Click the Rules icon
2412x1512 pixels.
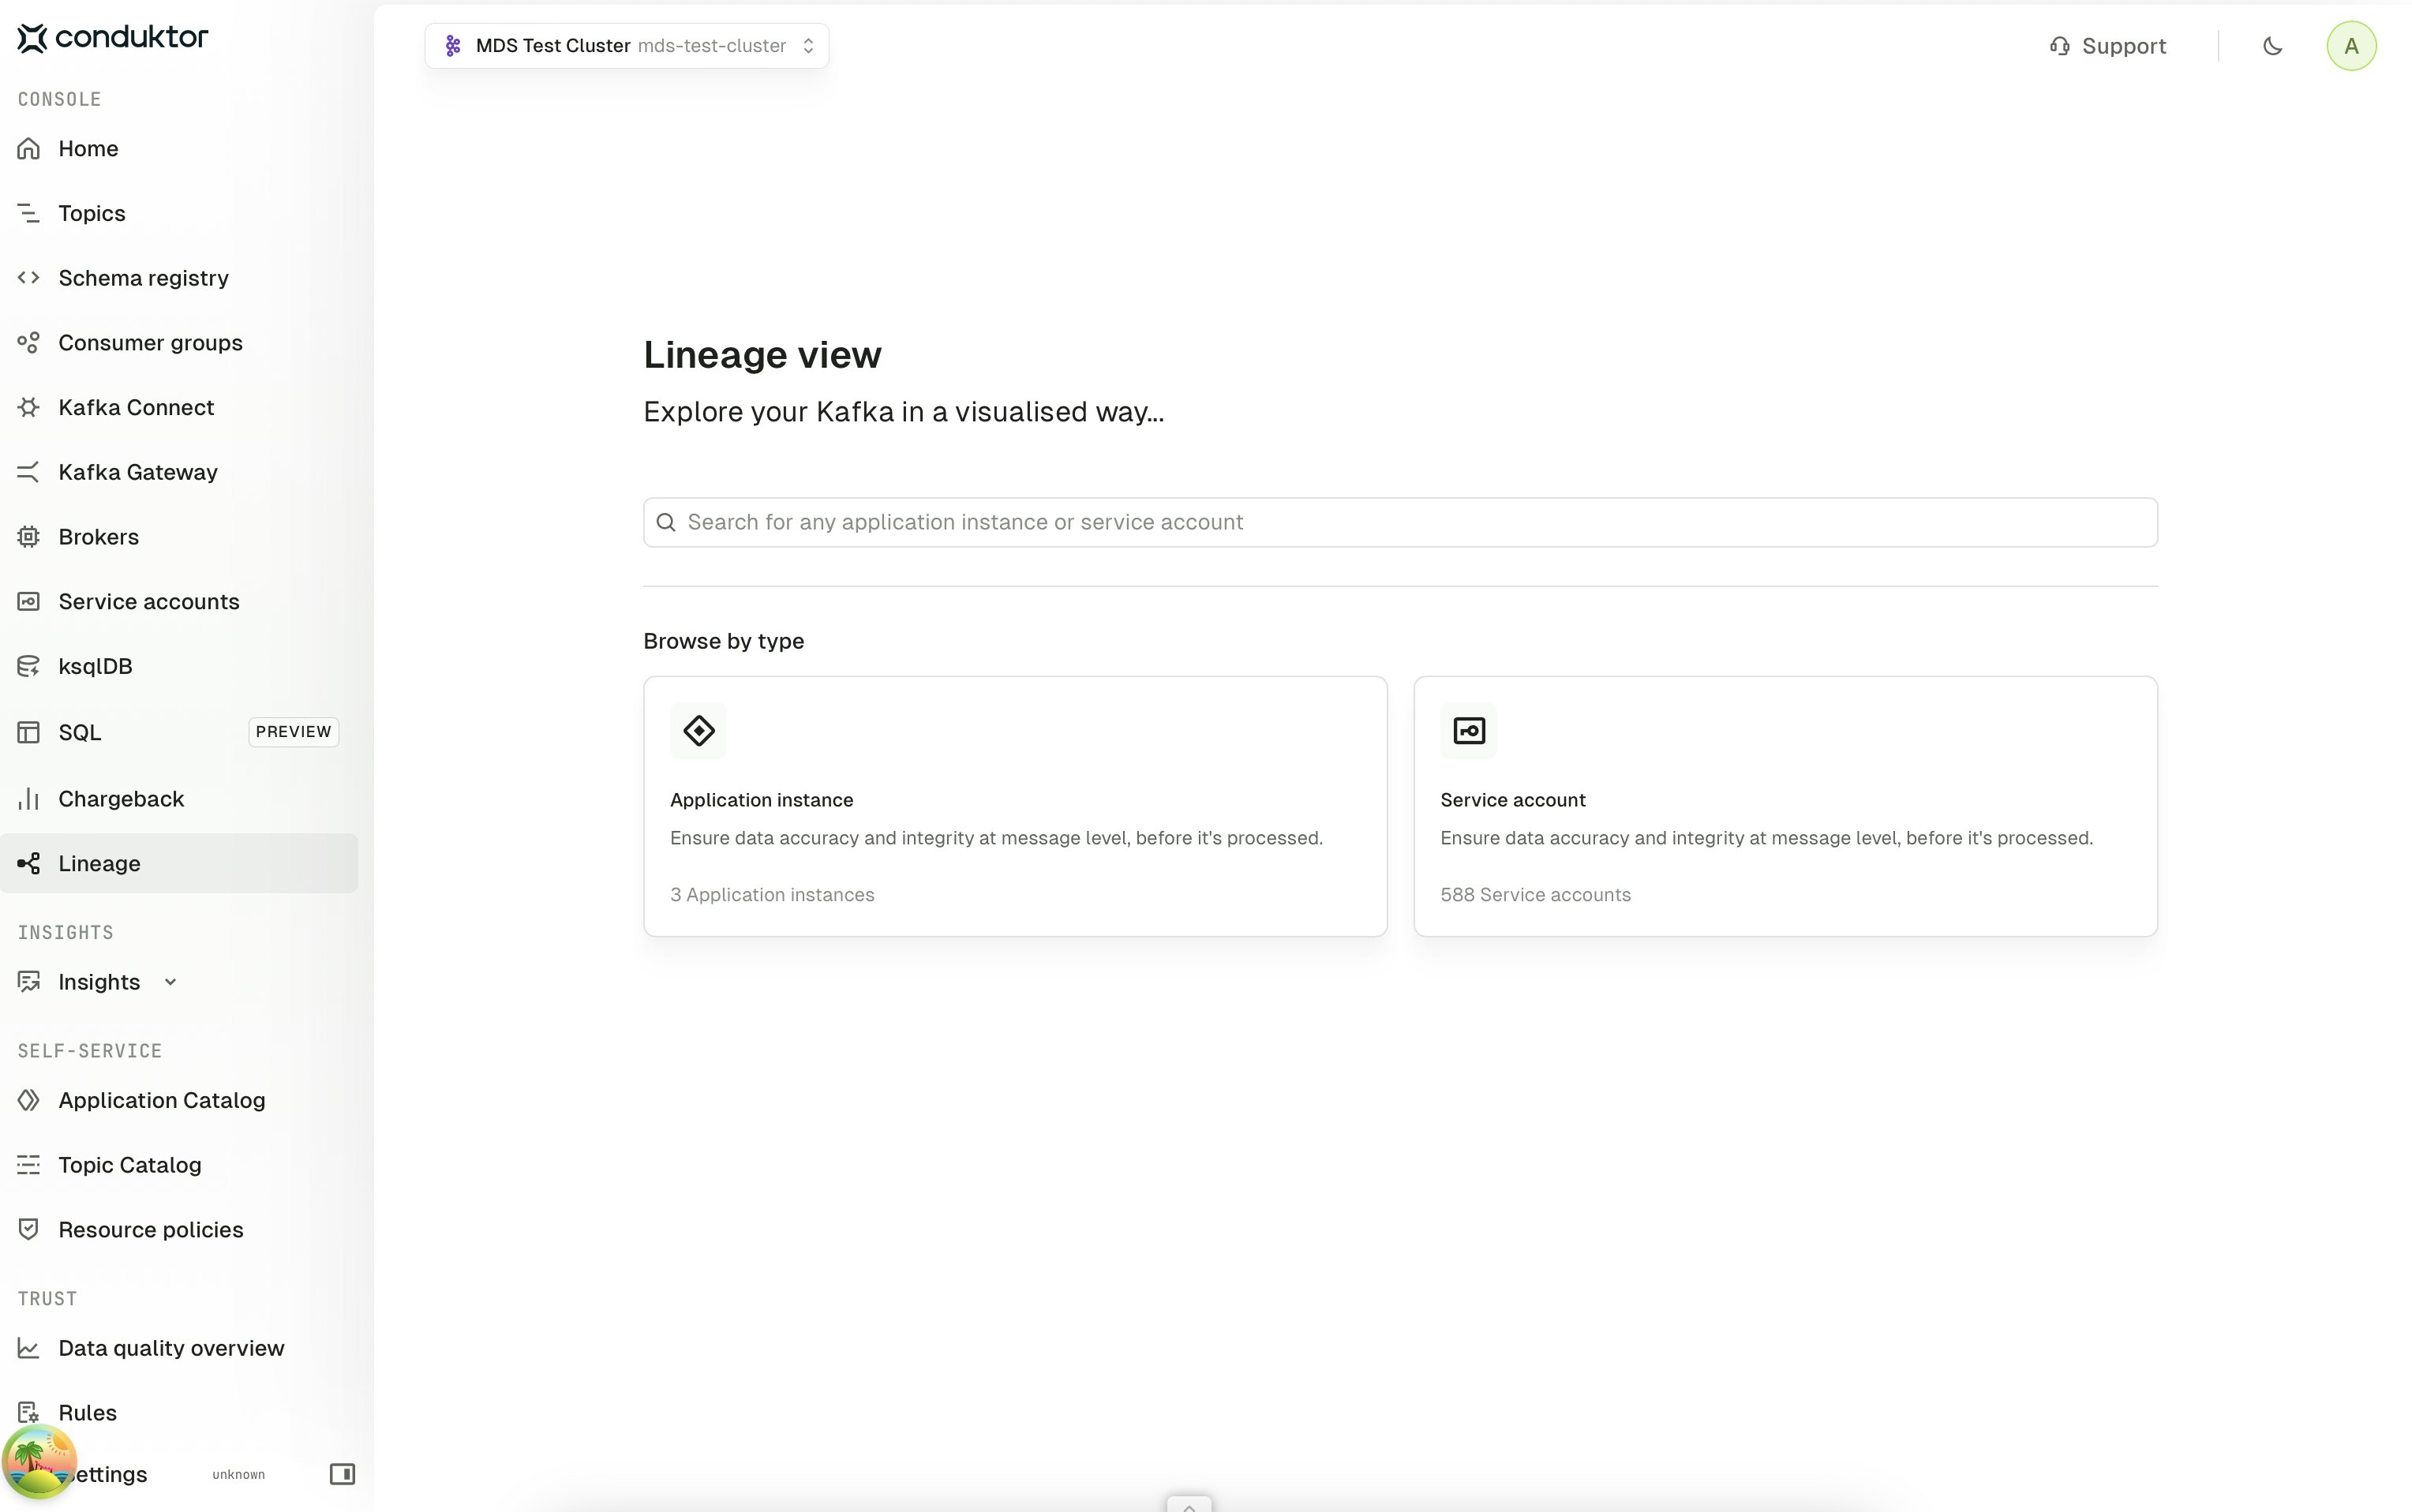coord(29,1412)
